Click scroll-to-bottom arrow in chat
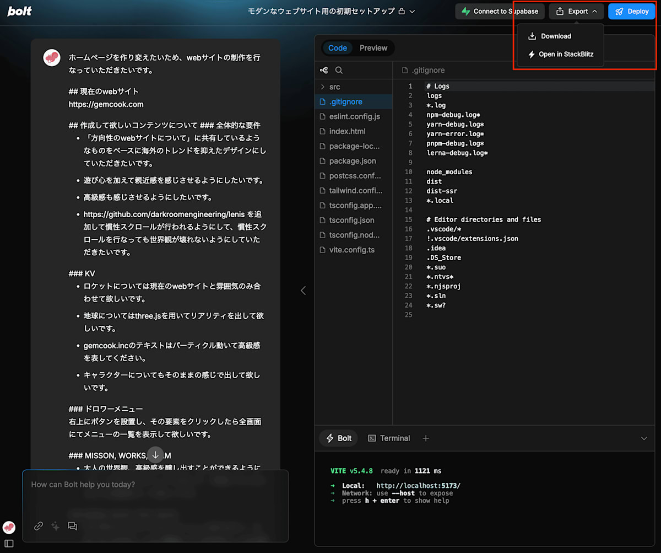 (155, 455)
